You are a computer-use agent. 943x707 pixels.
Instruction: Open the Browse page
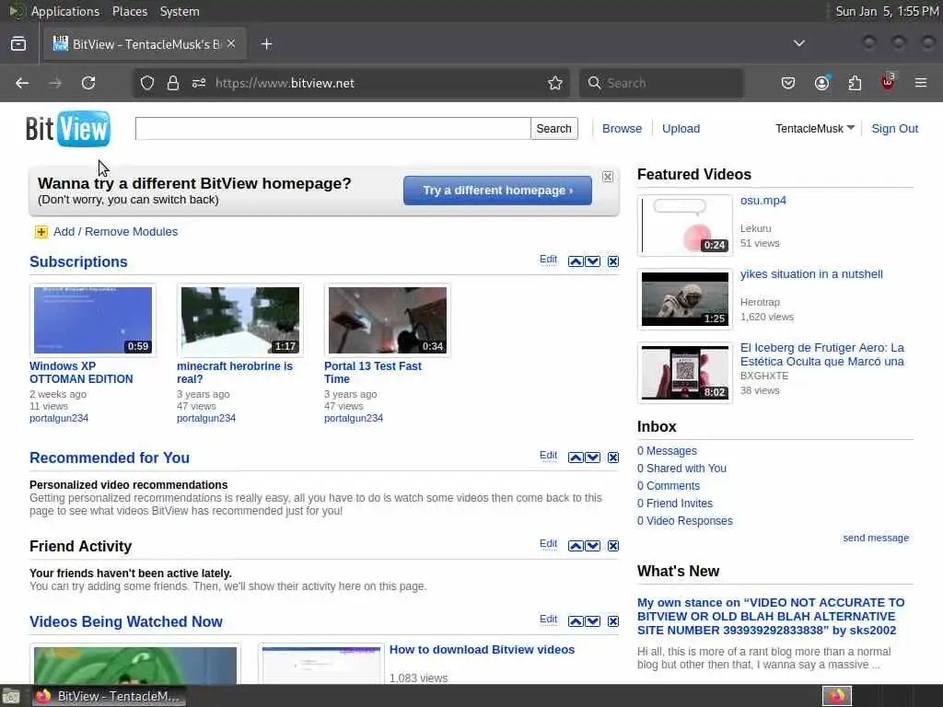coord(622,129)
